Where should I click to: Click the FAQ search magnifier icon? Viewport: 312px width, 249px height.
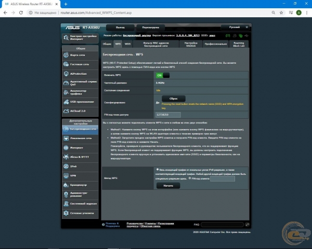click(248, 225)
